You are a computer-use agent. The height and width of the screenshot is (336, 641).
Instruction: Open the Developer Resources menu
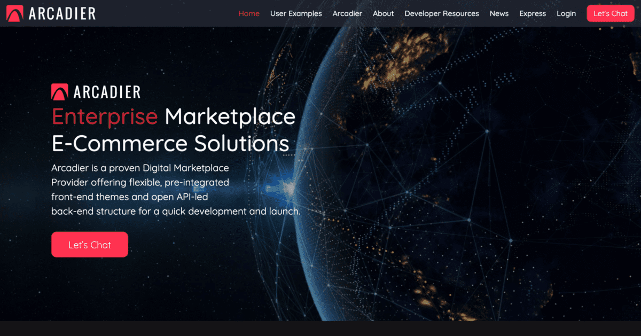(442, 13)
